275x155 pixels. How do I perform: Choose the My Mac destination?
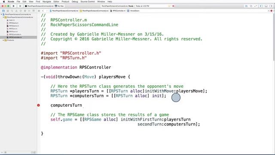[x=59, y=6]
